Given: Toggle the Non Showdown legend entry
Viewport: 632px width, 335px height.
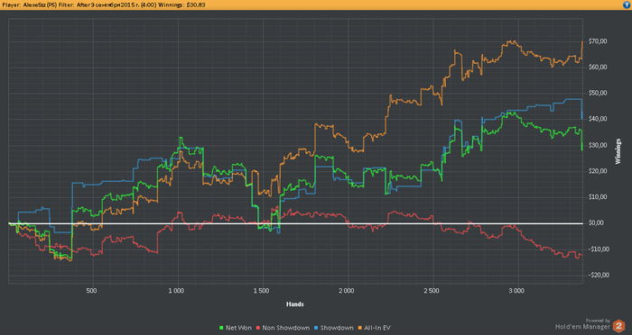Looking at the screenshot, I should point(283,328).
